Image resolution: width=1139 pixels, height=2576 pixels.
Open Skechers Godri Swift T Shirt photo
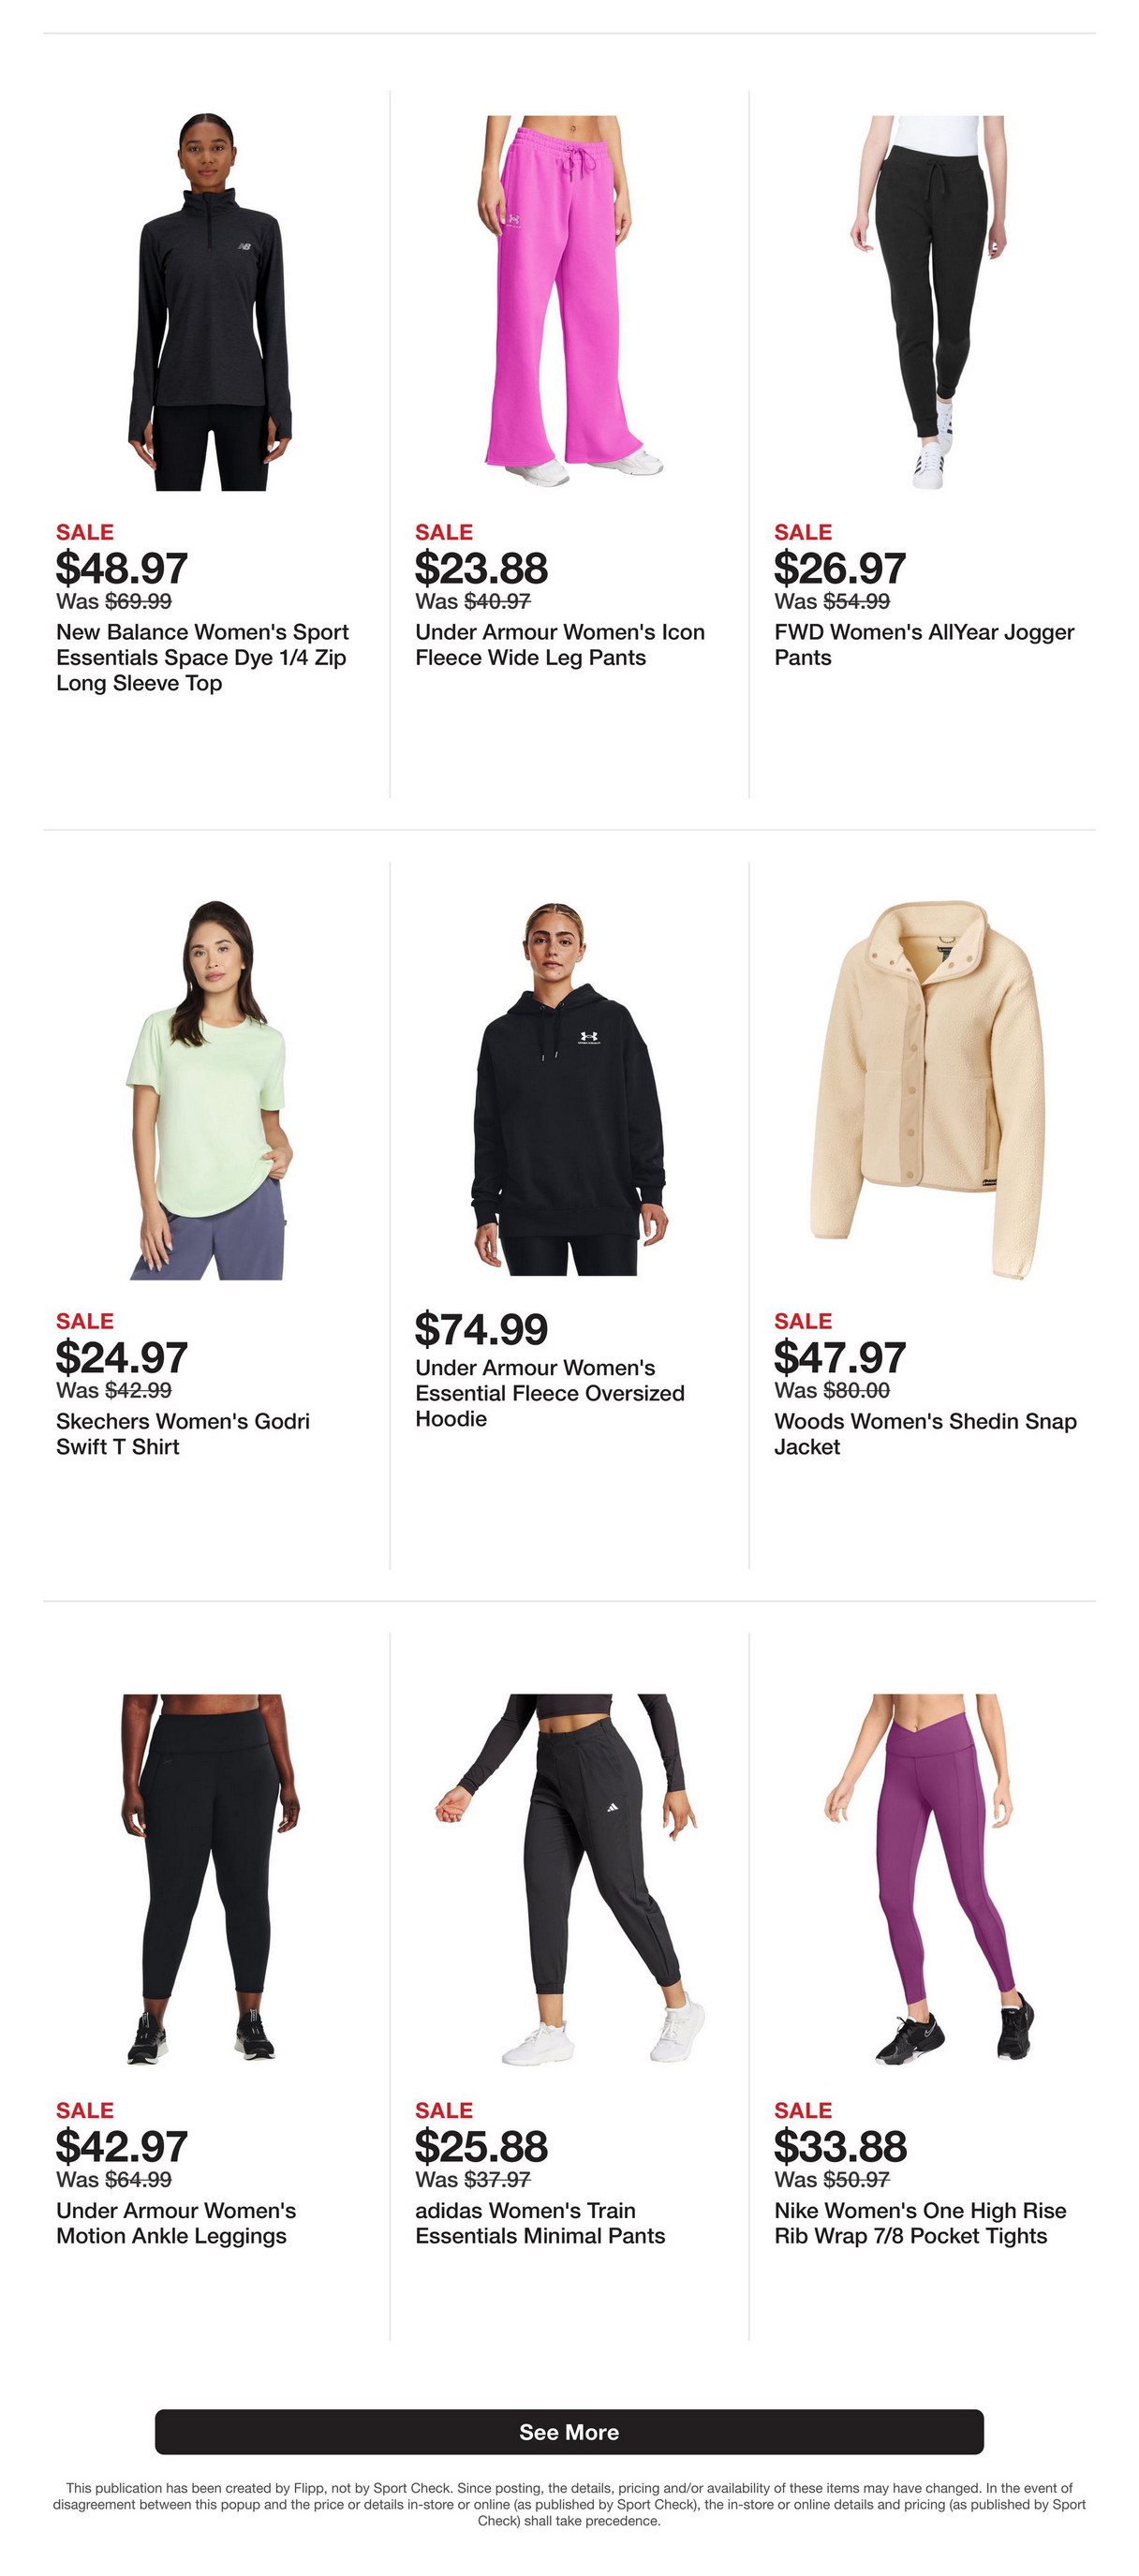210,1090
